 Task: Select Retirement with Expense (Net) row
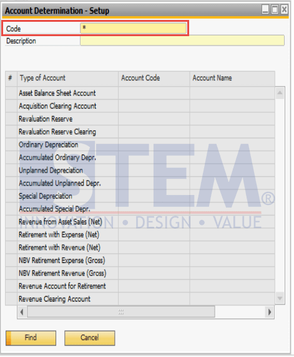pyautogui.click(x=140, y=235)
